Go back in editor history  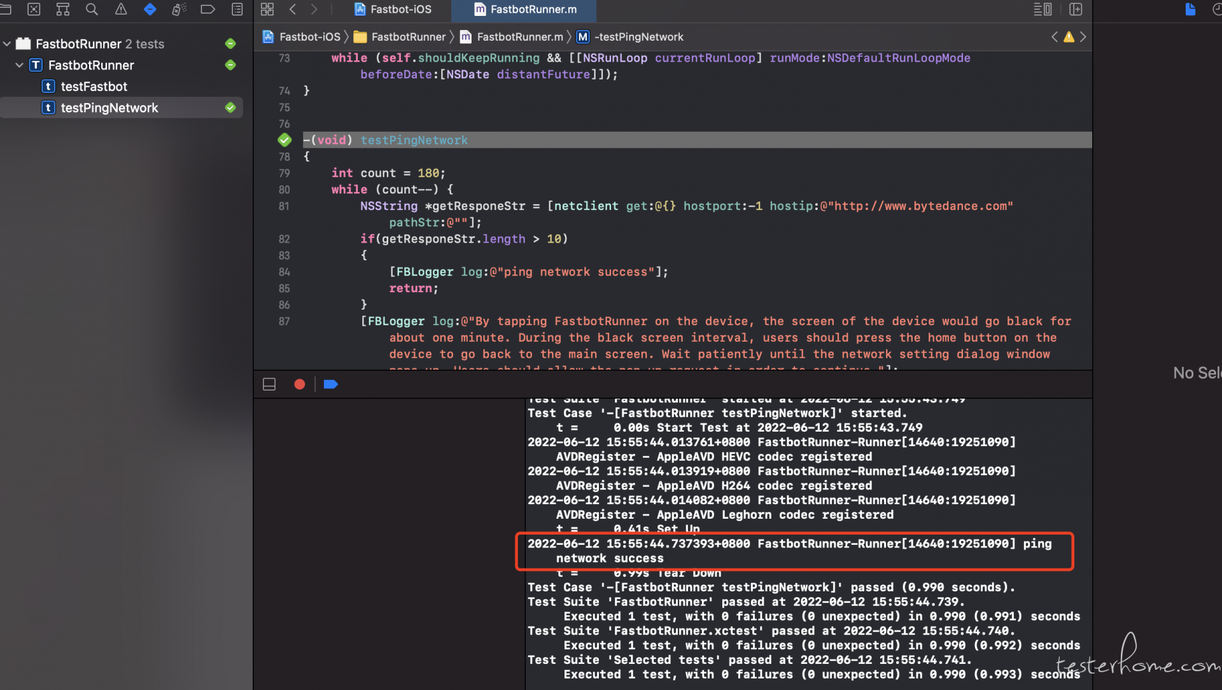[x=293, y=9]
